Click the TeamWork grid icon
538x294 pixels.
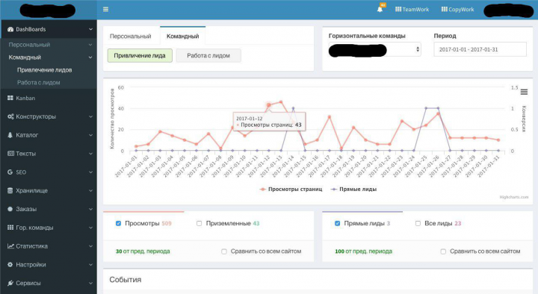point(398,9)
